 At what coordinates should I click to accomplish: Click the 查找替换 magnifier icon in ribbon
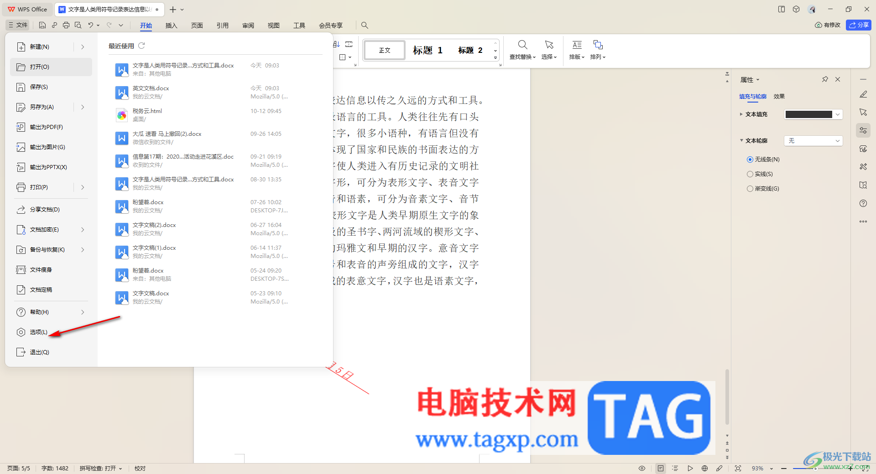(522, 45)
